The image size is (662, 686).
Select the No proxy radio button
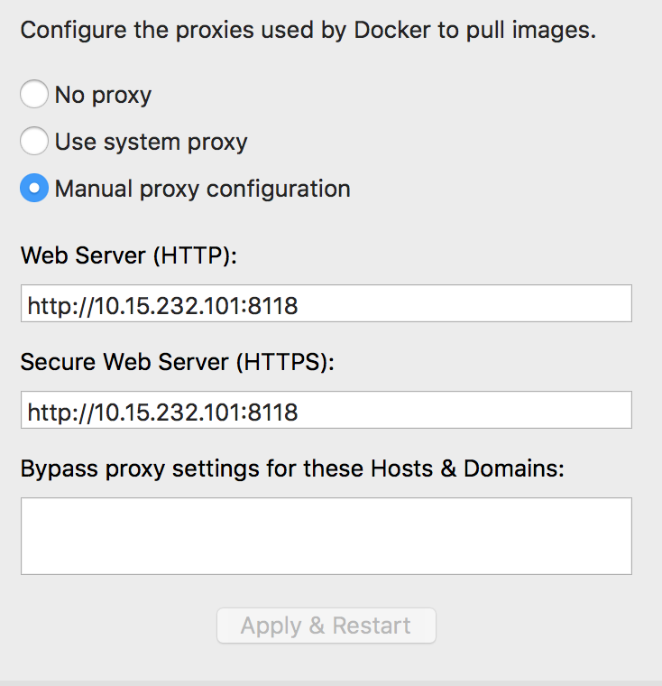(33, 94)
